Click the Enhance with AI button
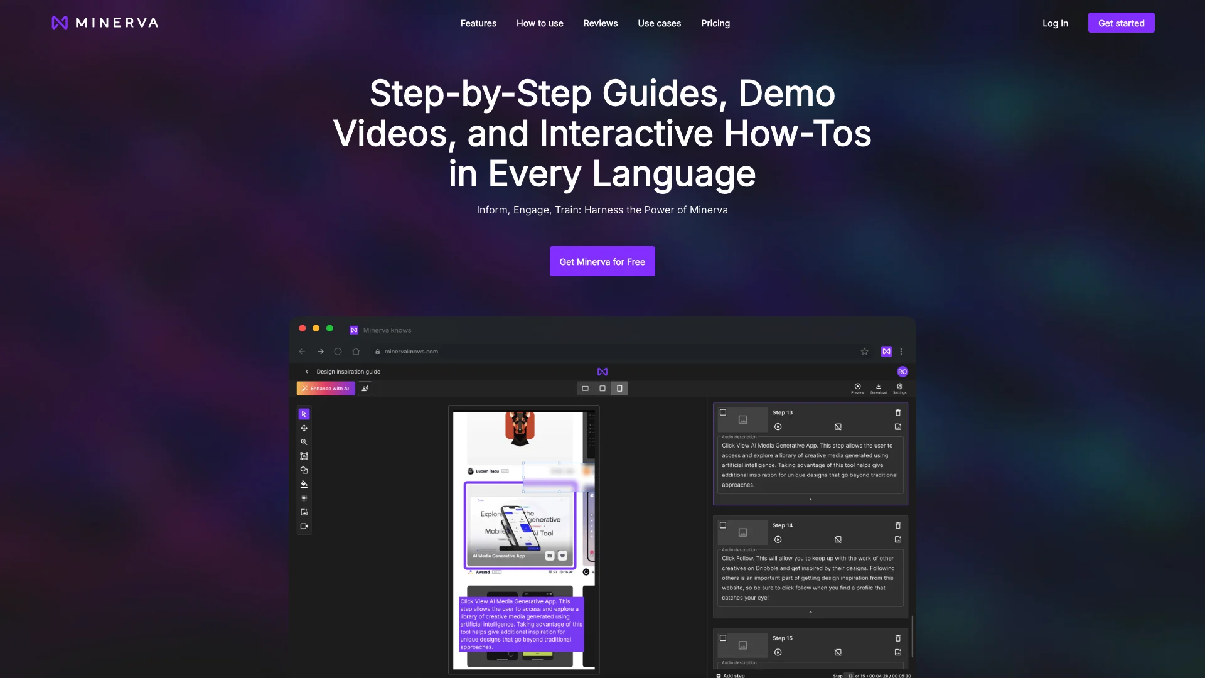1205x678 pixels. pos(326,388)
